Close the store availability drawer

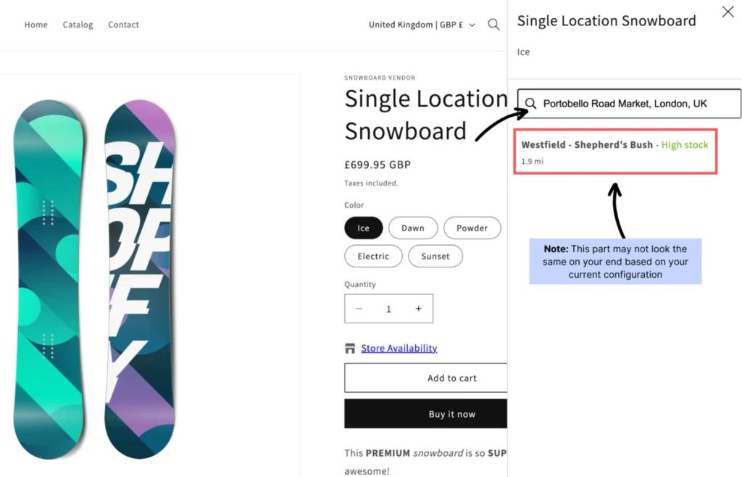728,12
